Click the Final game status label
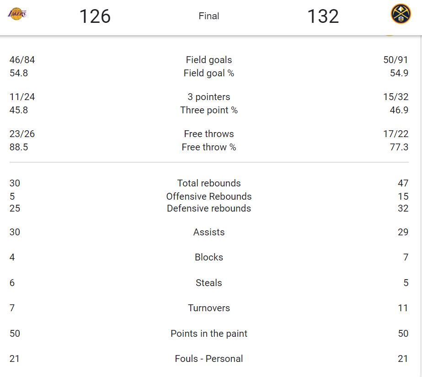 click(x=209, y=16)
